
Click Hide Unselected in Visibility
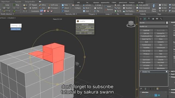click(x=143, y=8)
